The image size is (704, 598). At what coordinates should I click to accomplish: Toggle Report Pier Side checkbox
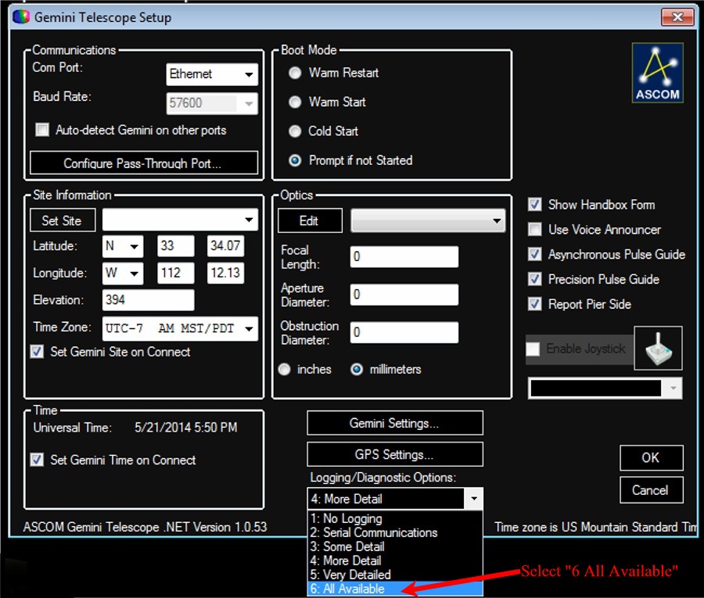[x=534, y=304]
